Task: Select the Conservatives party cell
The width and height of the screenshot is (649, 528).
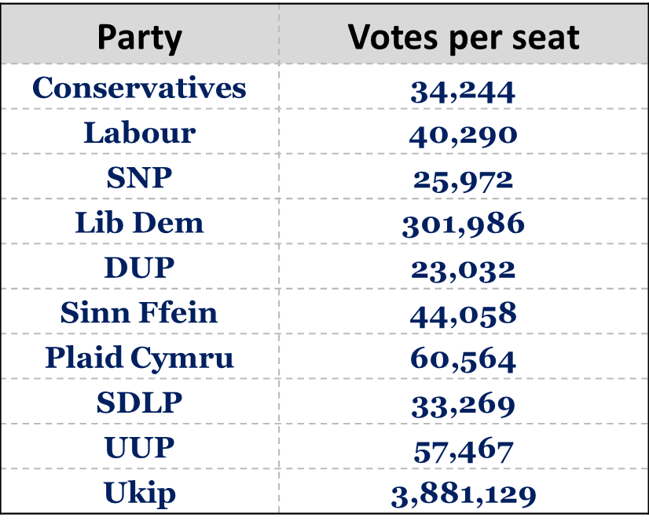Action: tap(139, 87)
